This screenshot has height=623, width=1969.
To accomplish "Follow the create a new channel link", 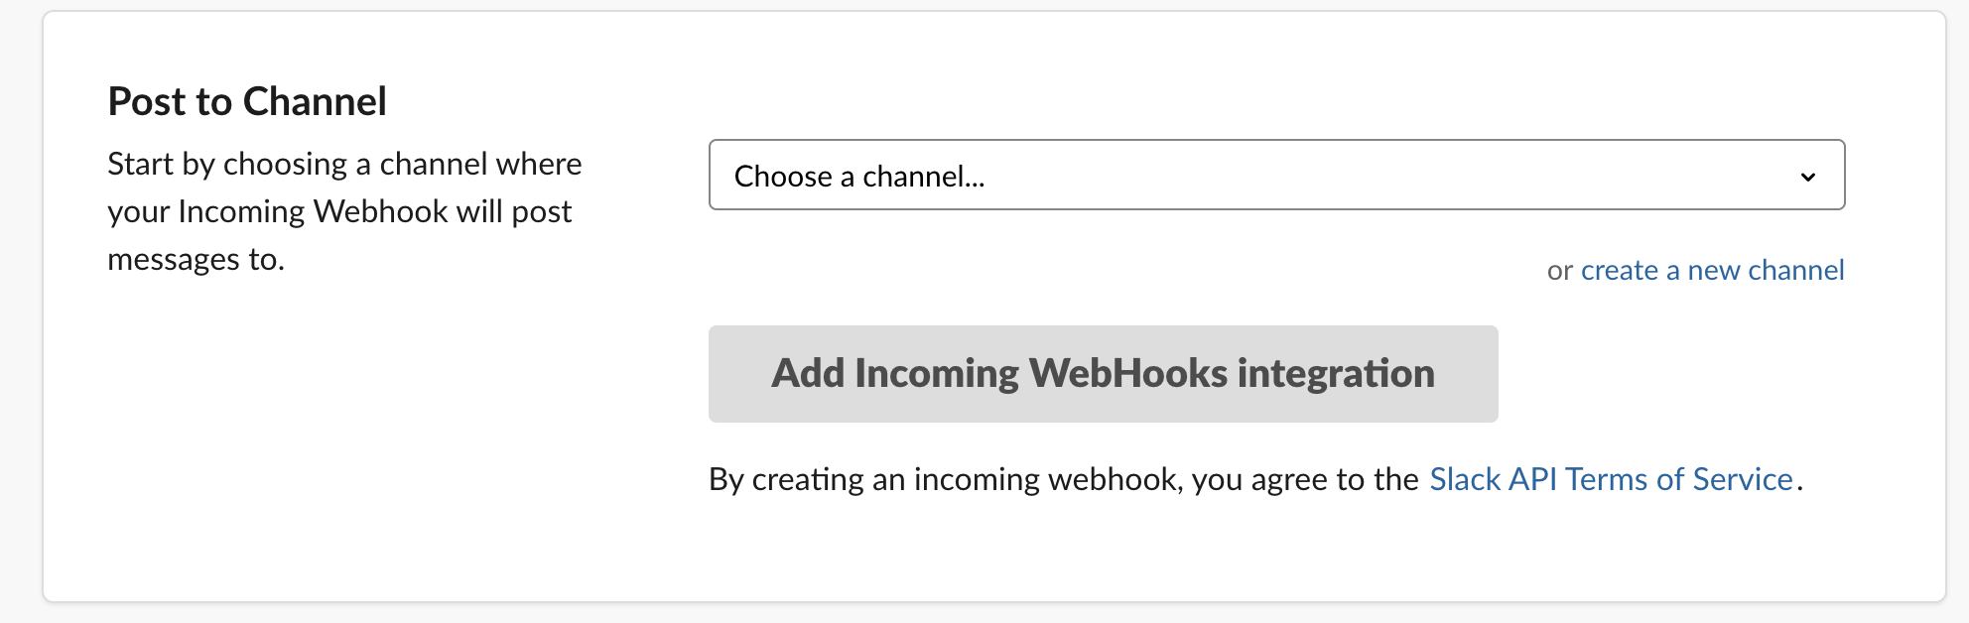I will point(1713,269).
